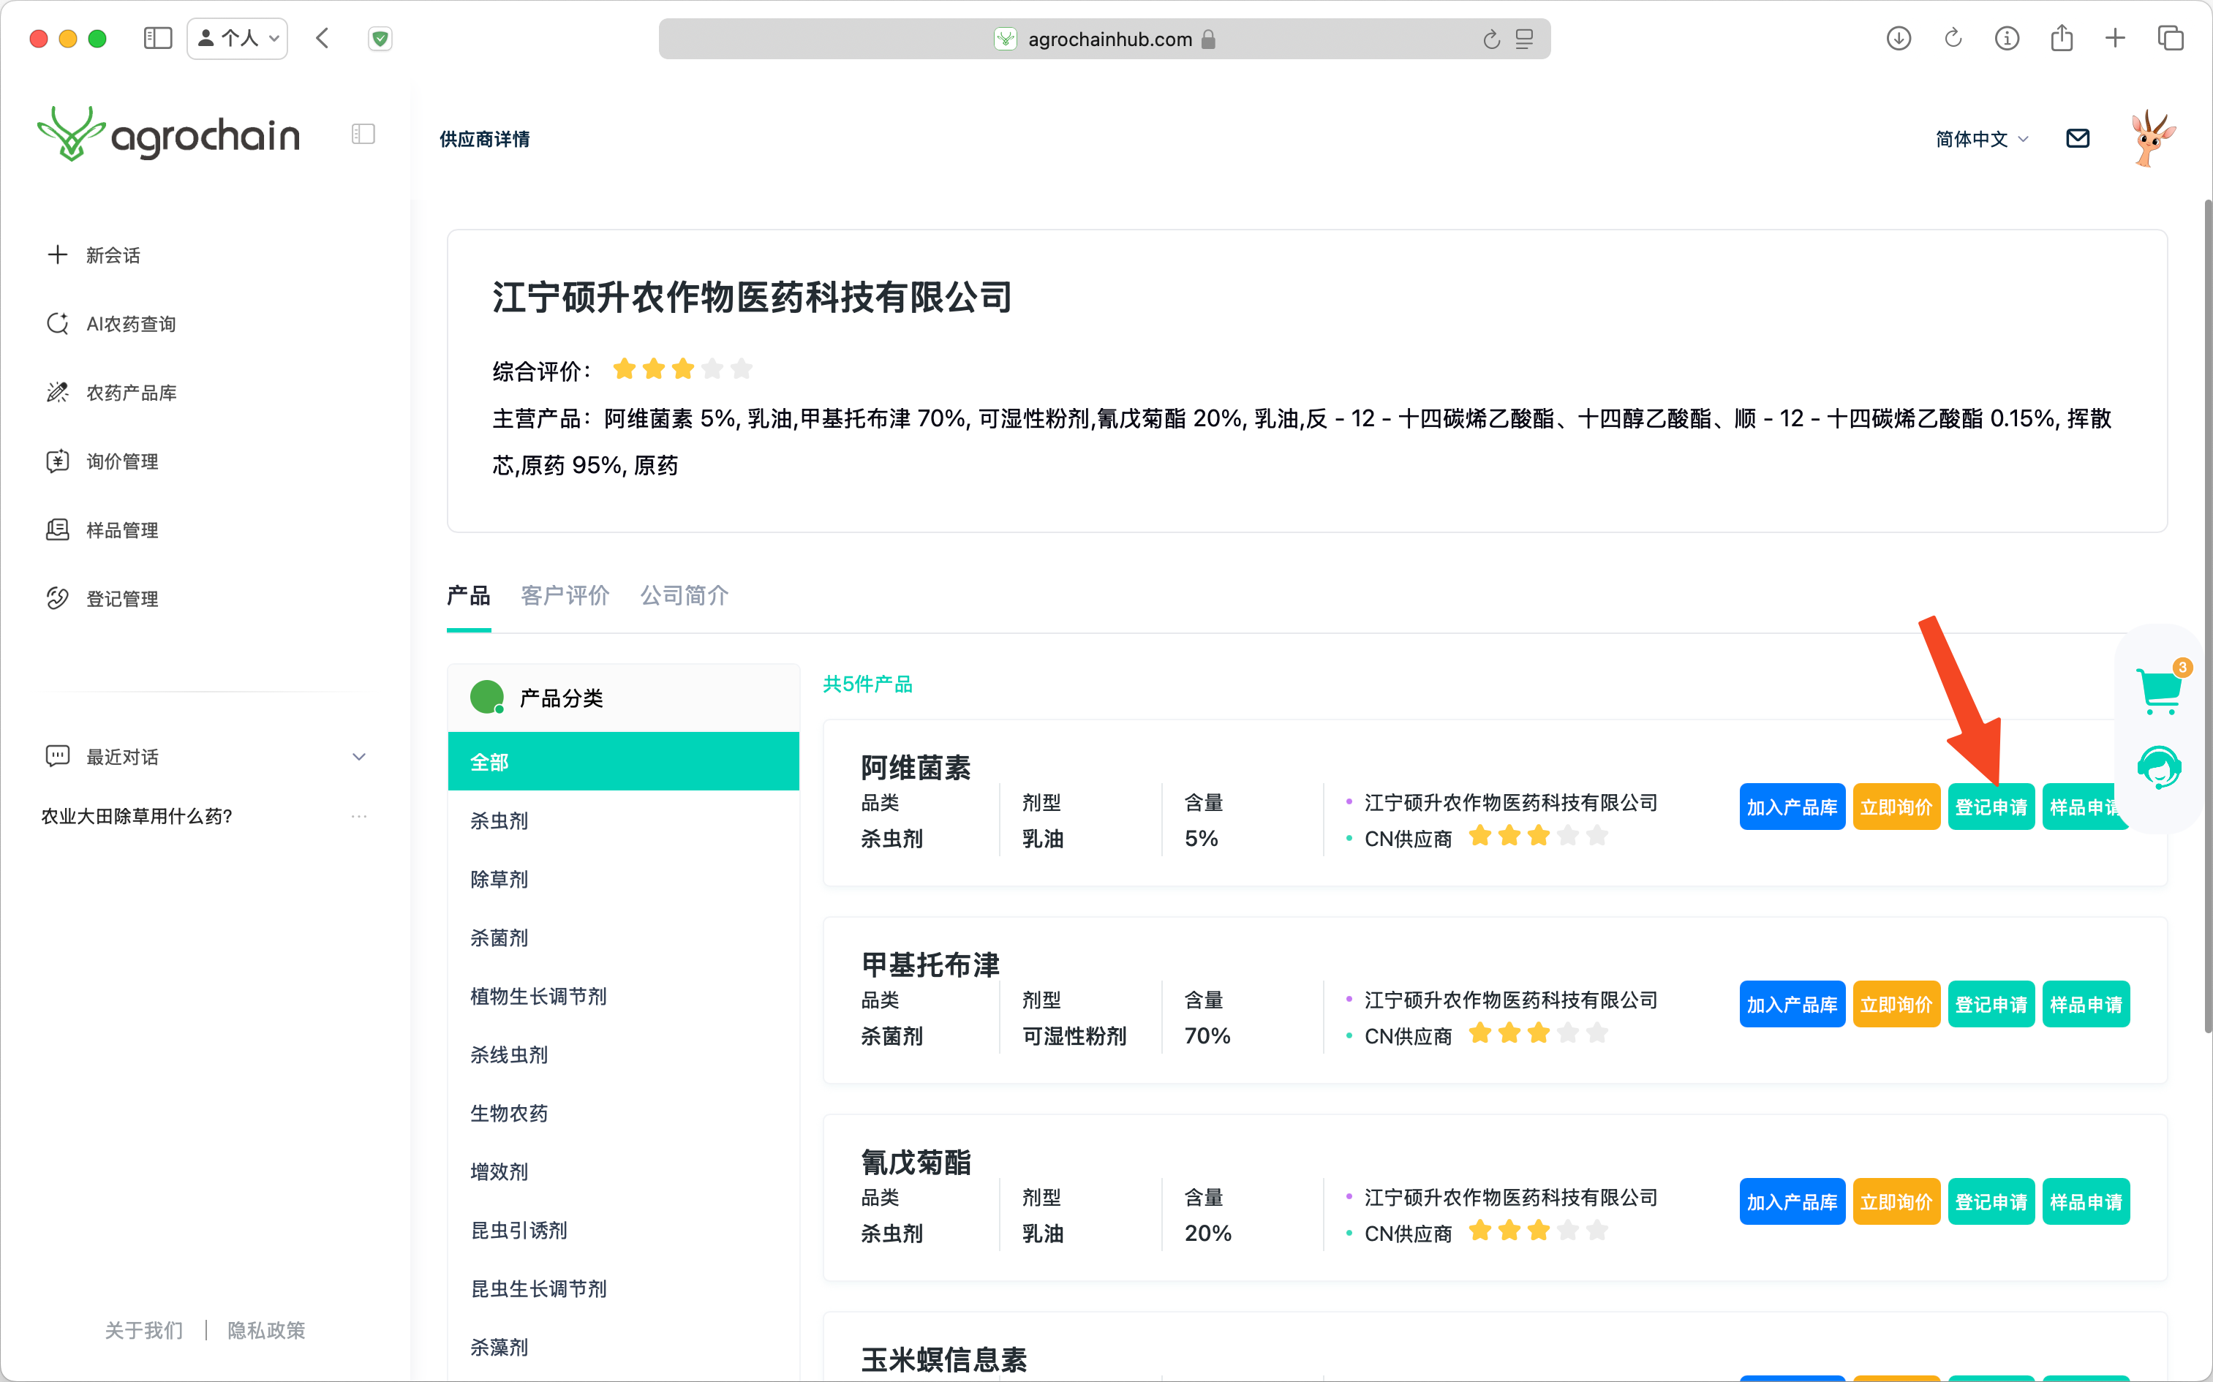Click the customer service headset icon
Image resolution: width=2213 pixels, height=1382 pixels.
click(x=2159, y=768)
